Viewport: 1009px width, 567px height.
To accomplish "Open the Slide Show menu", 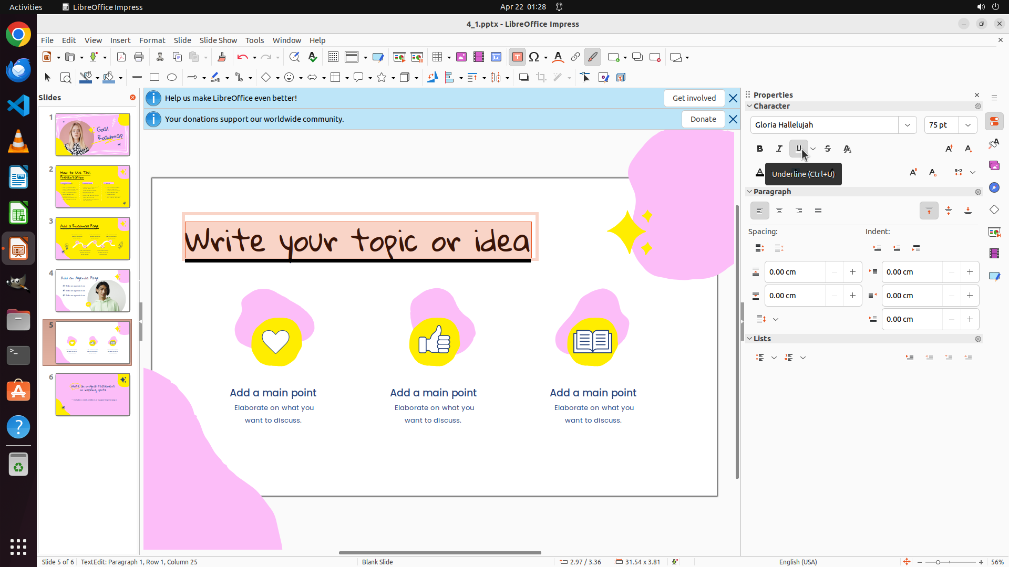I will pyautogui.click(x=218, y=40).
